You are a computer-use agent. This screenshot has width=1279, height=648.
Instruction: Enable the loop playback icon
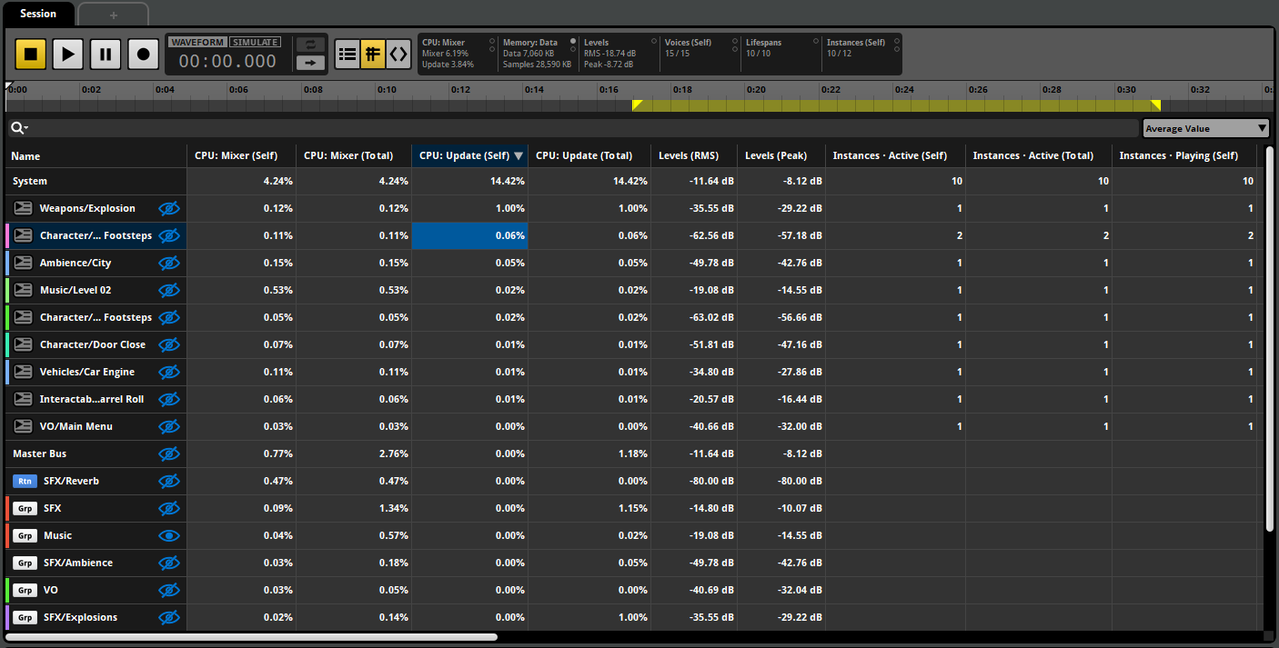coord(310,44)
